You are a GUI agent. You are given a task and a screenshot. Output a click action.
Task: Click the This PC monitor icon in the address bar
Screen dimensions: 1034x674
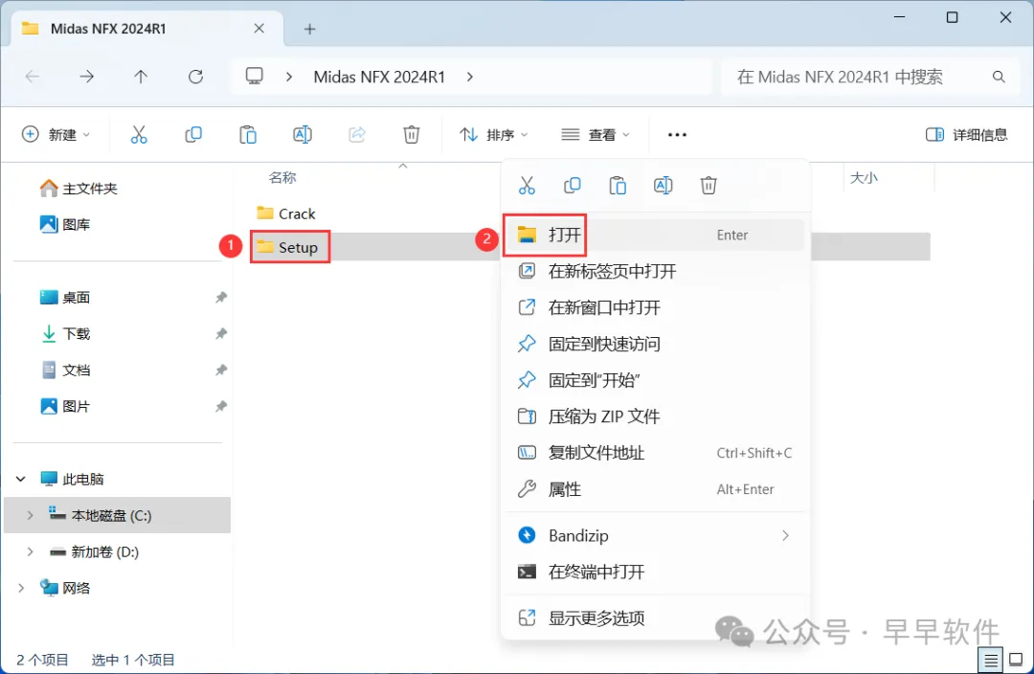(255, 76)
